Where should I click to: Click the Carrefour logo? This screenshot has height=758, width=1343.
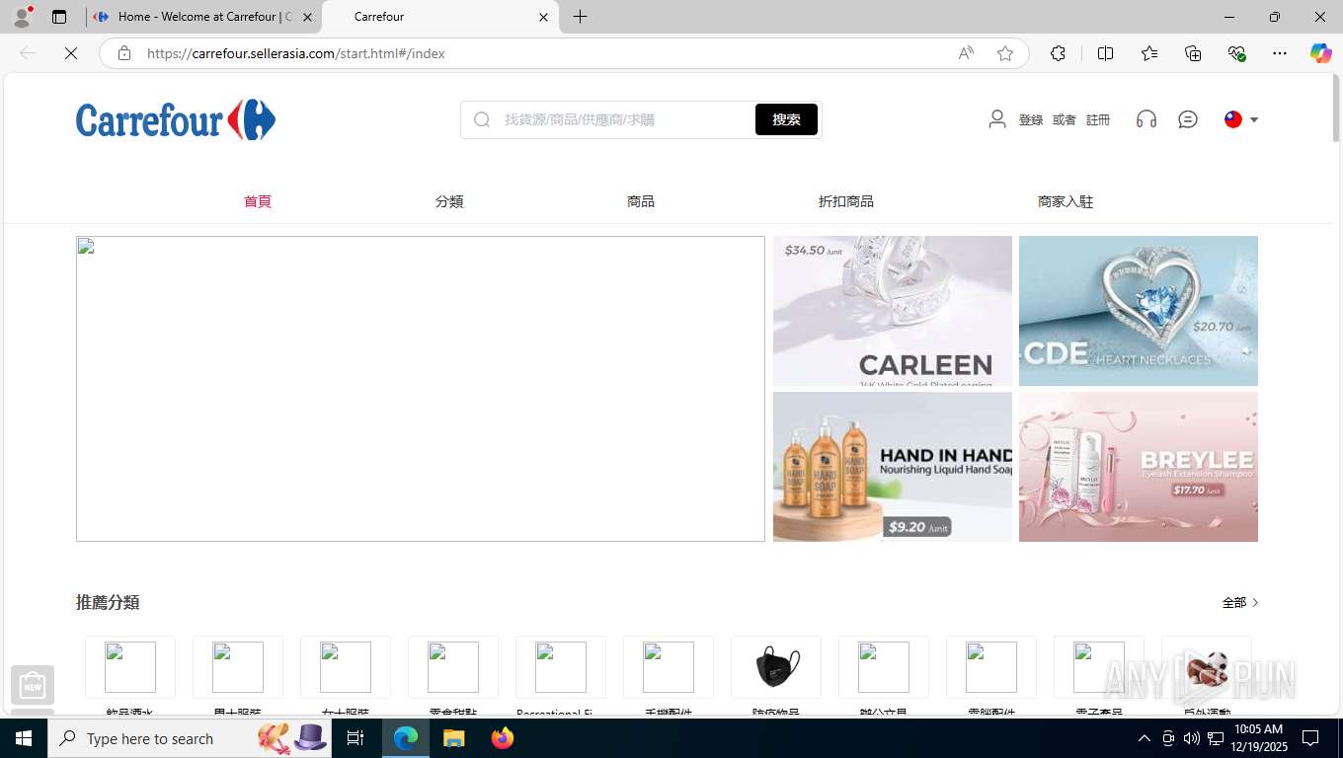point(176,119)
